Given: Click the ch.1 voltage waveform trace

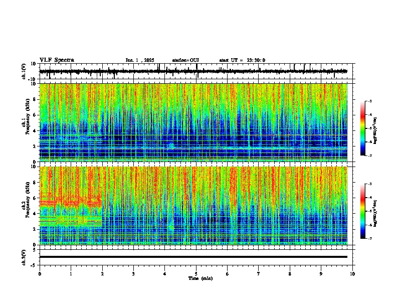Looking at the screenshot, I should pyautogui.click(x=193, y=71).
